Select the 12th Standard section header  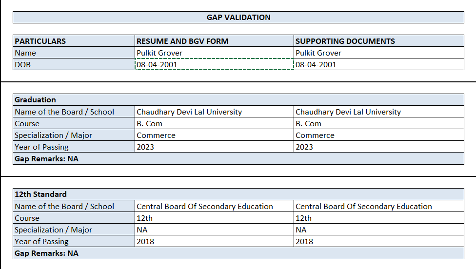(x=238, y=194)
